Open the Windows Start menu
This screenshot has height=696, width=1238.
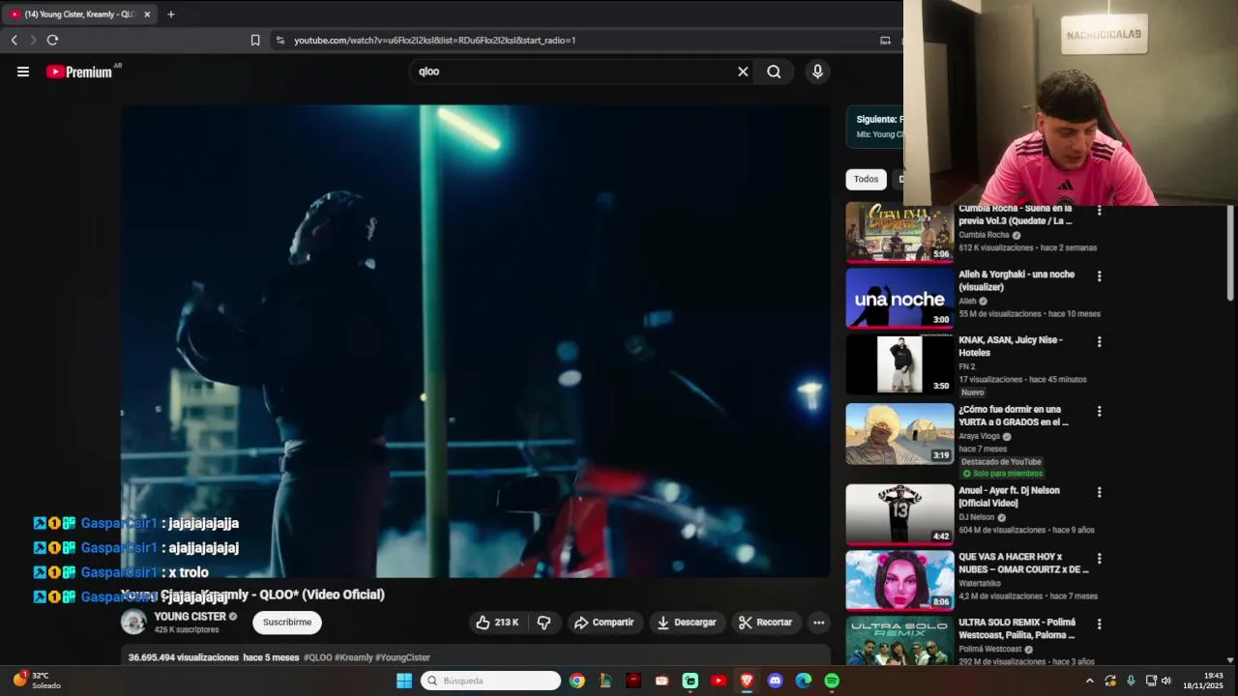[403, 681]
